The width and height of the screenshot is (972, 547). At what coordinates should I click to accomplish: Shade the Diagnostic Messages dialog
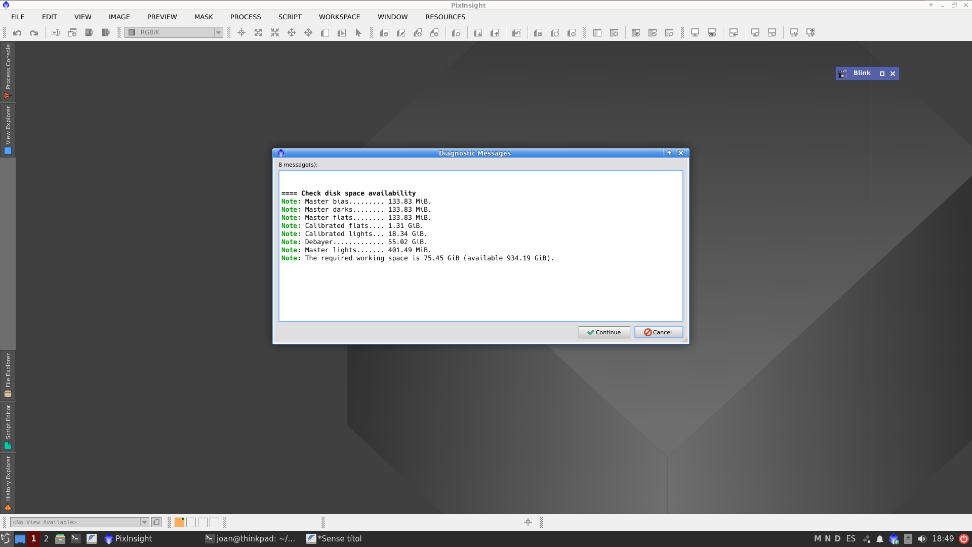point(669,153)
